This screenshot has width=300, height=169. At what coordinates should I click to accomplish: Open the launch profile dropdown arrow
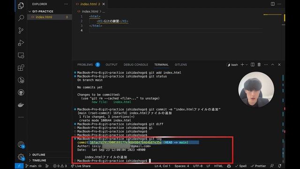[247, 65]
